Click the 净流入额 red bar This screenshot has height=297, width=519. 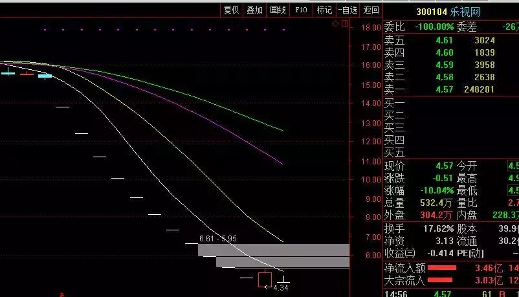pyautogui.click(x=442, y=267)
